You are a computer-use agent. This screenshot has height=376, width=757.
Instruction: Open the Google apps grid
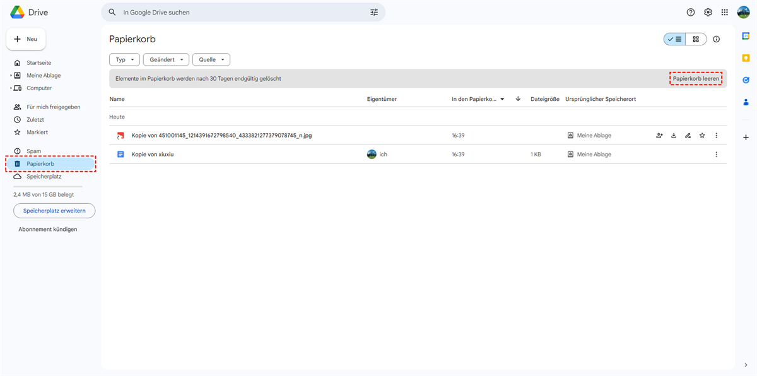[x=725, y=13]
